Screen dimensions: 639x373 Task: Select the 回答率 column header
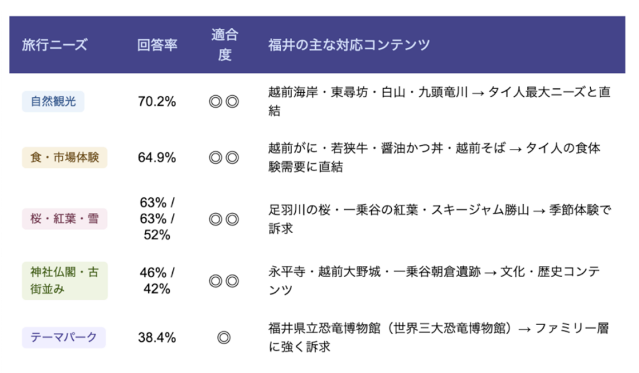pos(157,45)
